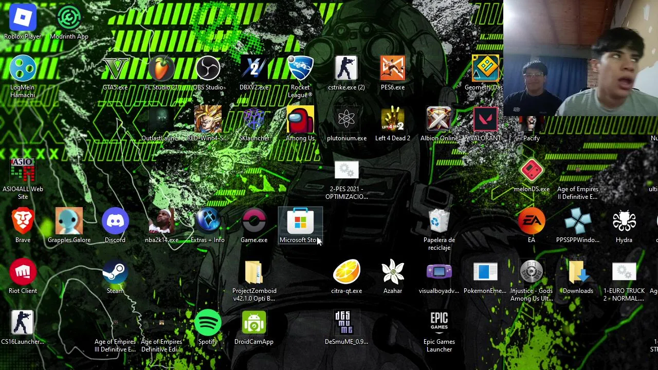
Task: Open Geometry Dash shortcut
Action: click(485, 68)
